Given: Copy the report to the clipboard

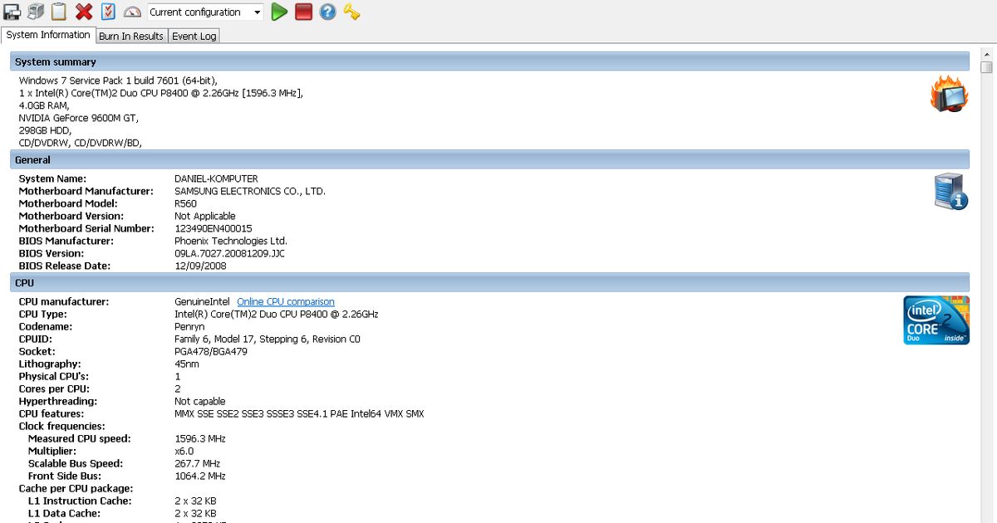Looking at the screenshot, I should (x=58, y=12).
